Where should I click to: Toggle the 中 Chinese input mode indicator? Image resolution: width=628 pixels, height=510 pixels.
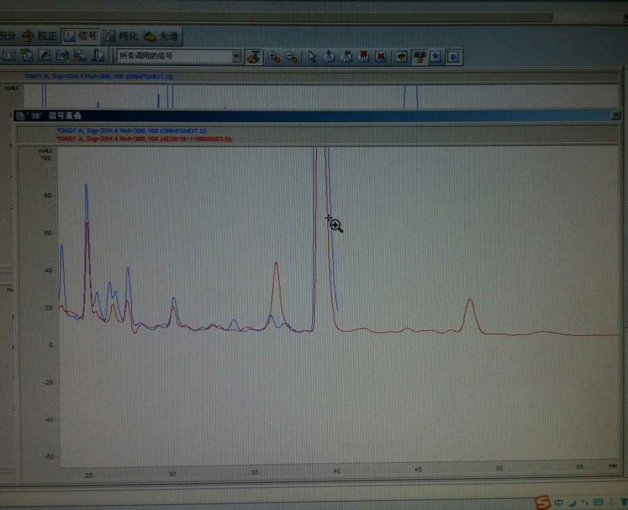pos(559,502)
